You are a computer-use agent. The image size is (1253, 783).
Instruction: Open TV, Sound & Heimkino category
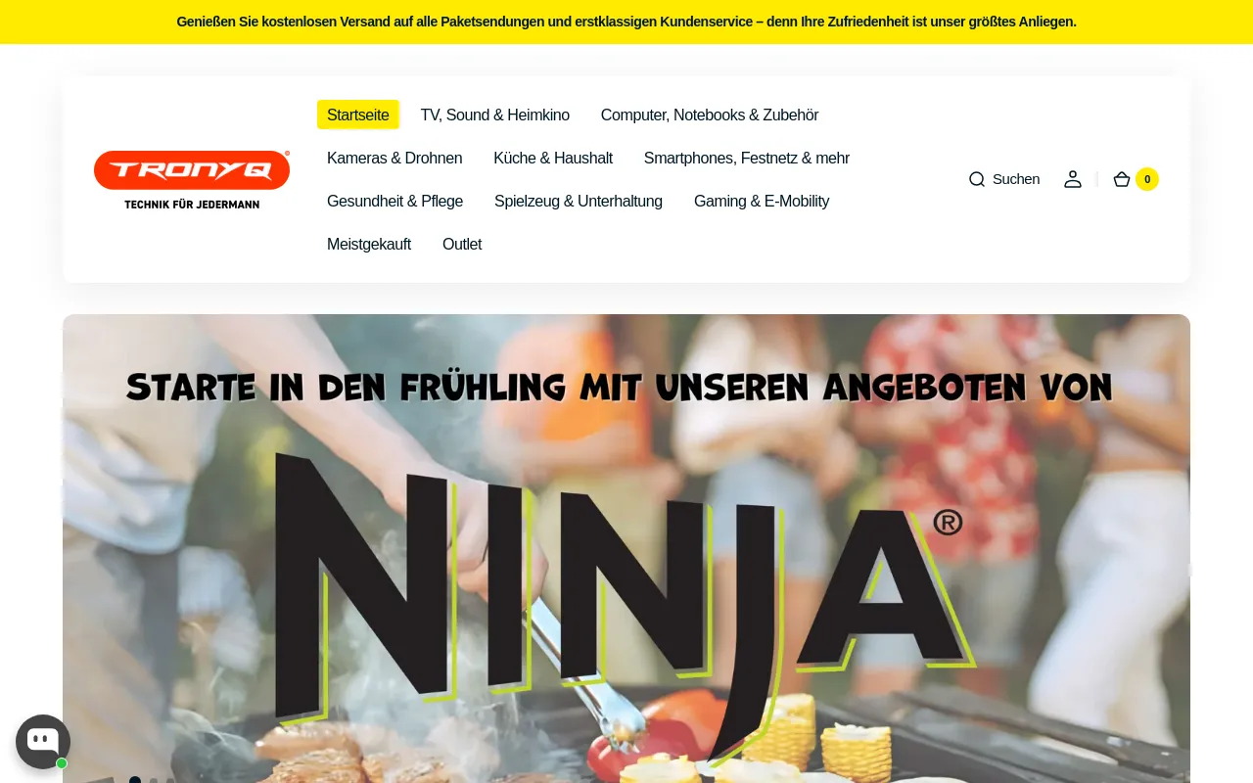495,115
